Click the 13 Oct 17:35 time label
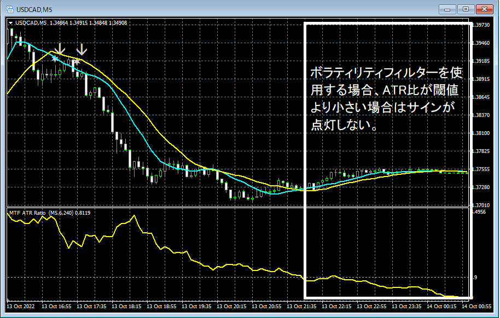500x318 pixels. (91, 307)
